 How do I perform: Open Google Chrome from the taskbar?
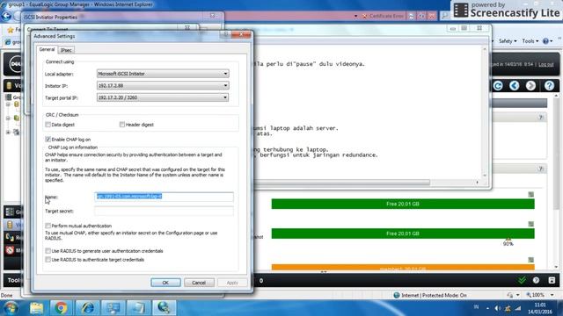tap(61, 308)
